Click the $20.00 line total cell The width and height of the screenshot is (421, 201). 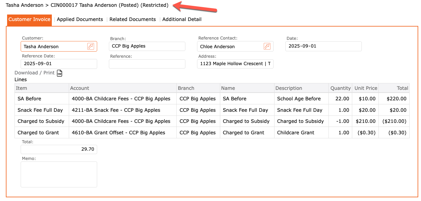coord(394,110)
